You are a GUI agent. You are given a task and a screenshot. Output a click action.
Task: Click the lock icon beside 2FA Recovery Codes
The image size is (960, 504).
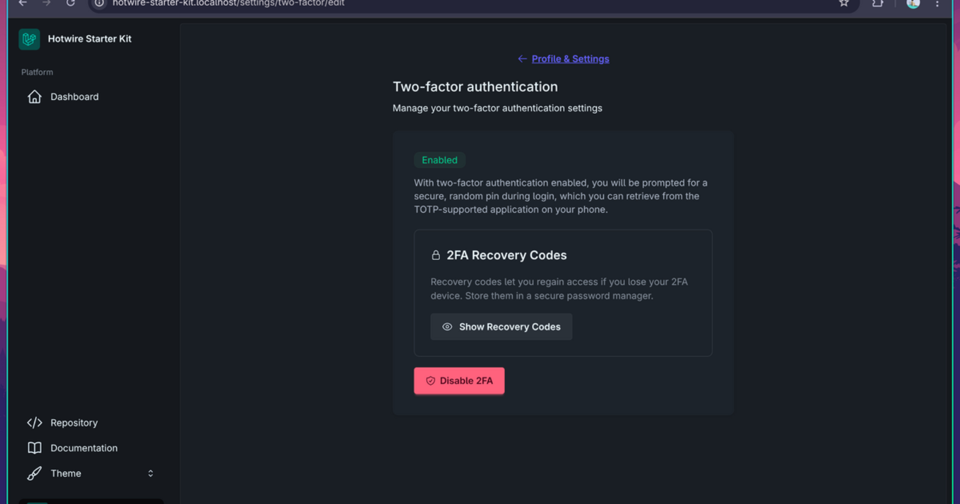[436, 255]
